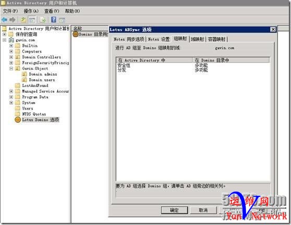
Task: Click the Domain admins OU icon
Action: [24, 74]
